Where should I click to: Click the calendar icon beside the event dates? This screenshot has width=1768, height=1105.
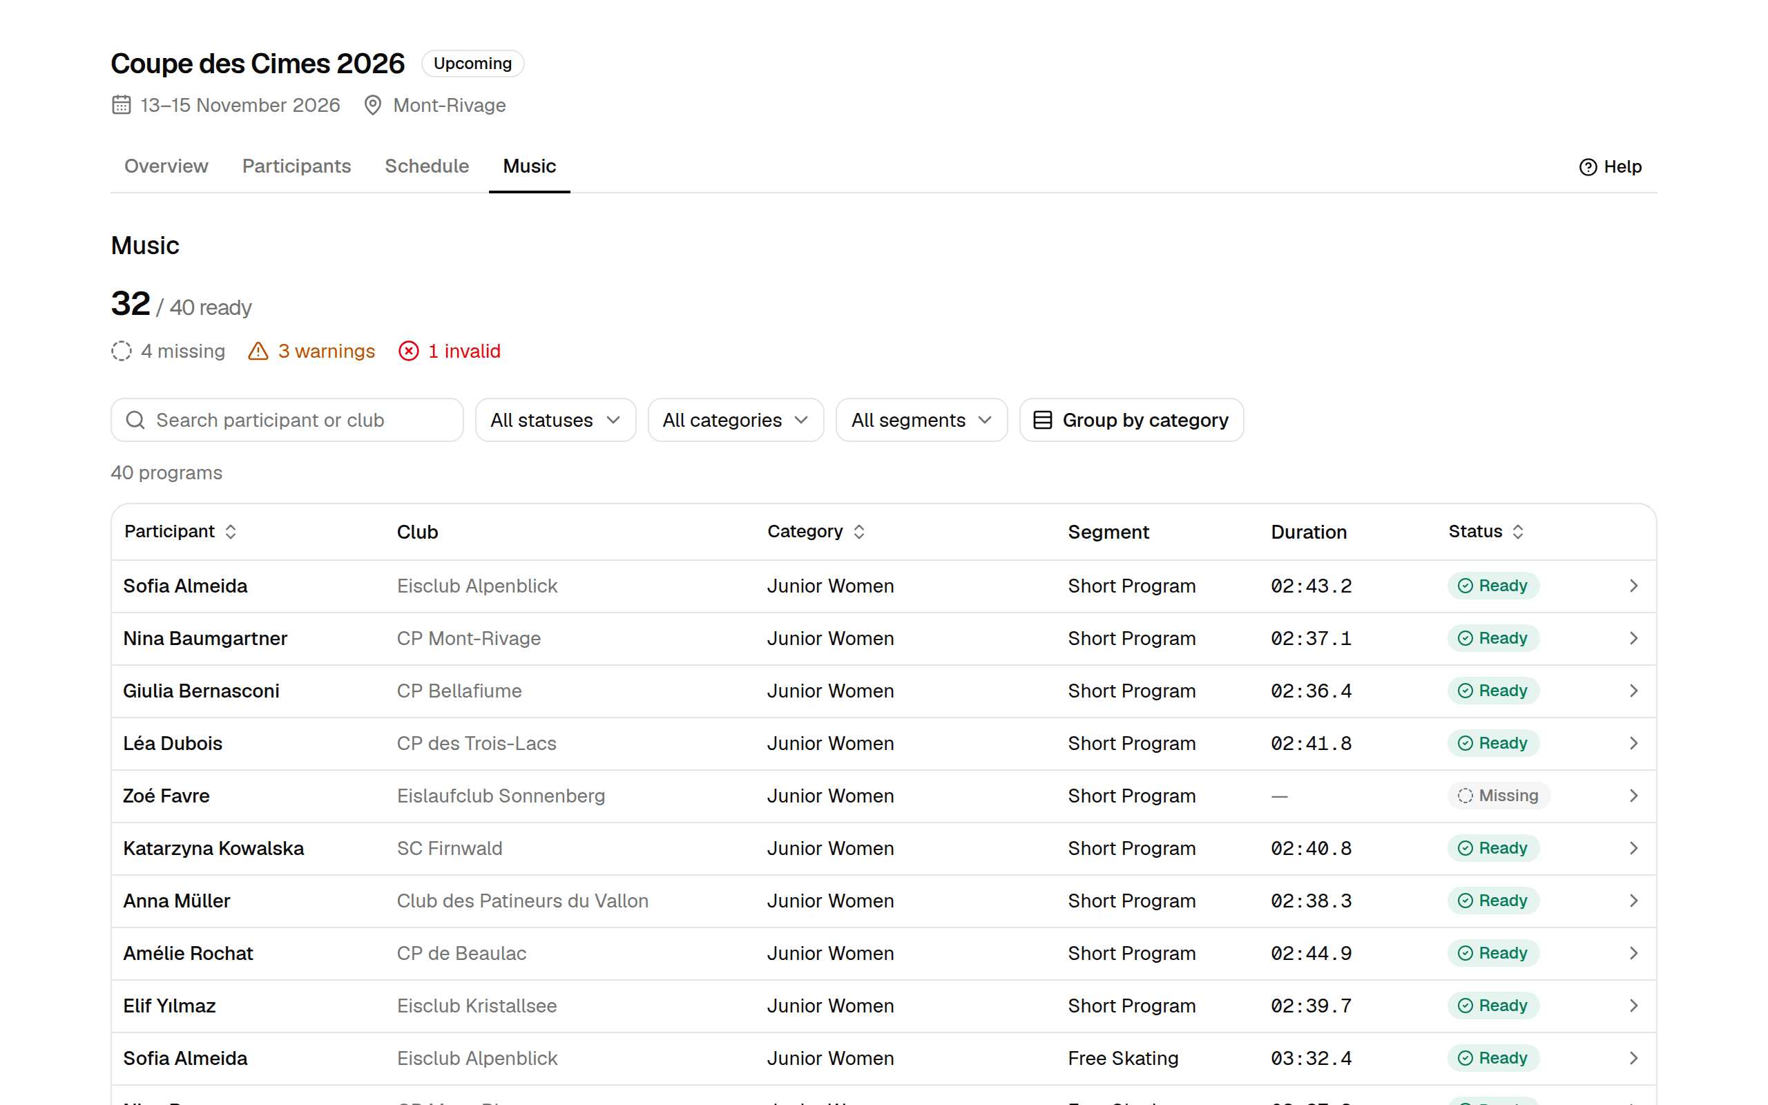[x=122, y=105]
